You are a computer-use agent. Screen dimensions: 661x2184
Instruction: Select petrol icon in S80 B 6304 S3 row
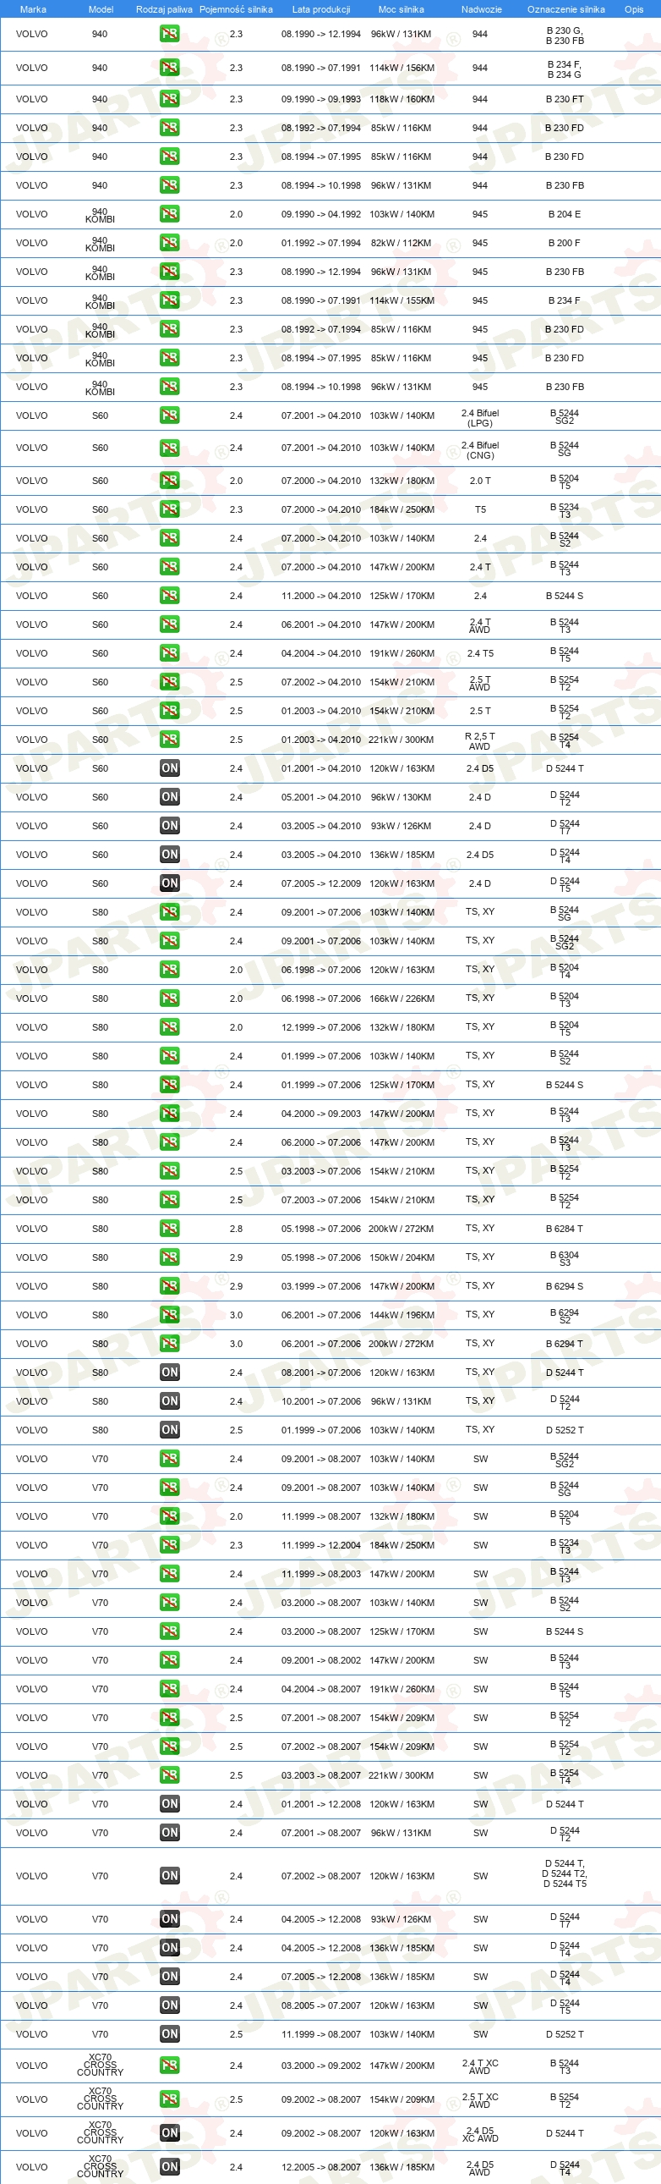tap(170, 1257)
